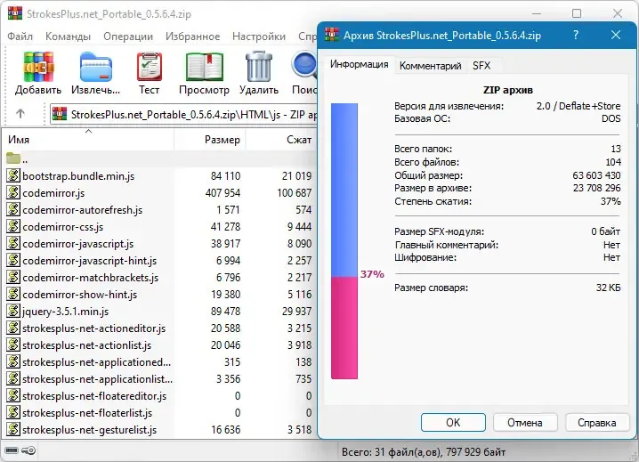Image resolution: width=639 pixels, height=462 pixels.
Task: Open the Команды menu
Action: click(x=68, y=36)
